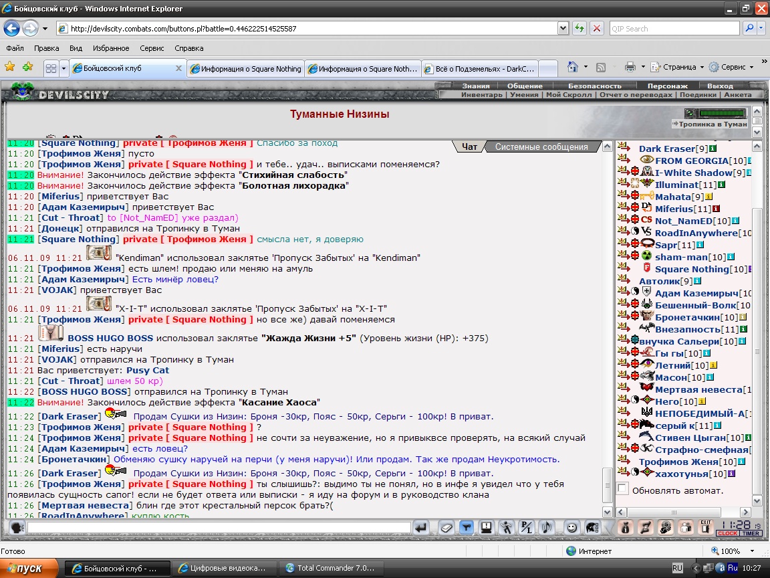The width and height of the screenshot is (770, 578).
Task: Toggle the blue chat filter funnel
Action: coord(467,528)
